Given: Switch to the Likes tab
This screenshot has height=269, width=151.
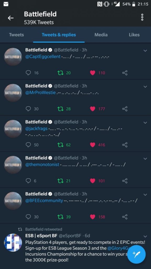Looking at the screenshot, I should [x=134, y=35].
